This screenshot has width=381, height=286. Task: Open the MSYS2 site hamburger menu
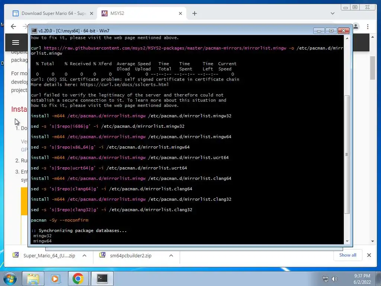tap(16, 42)
